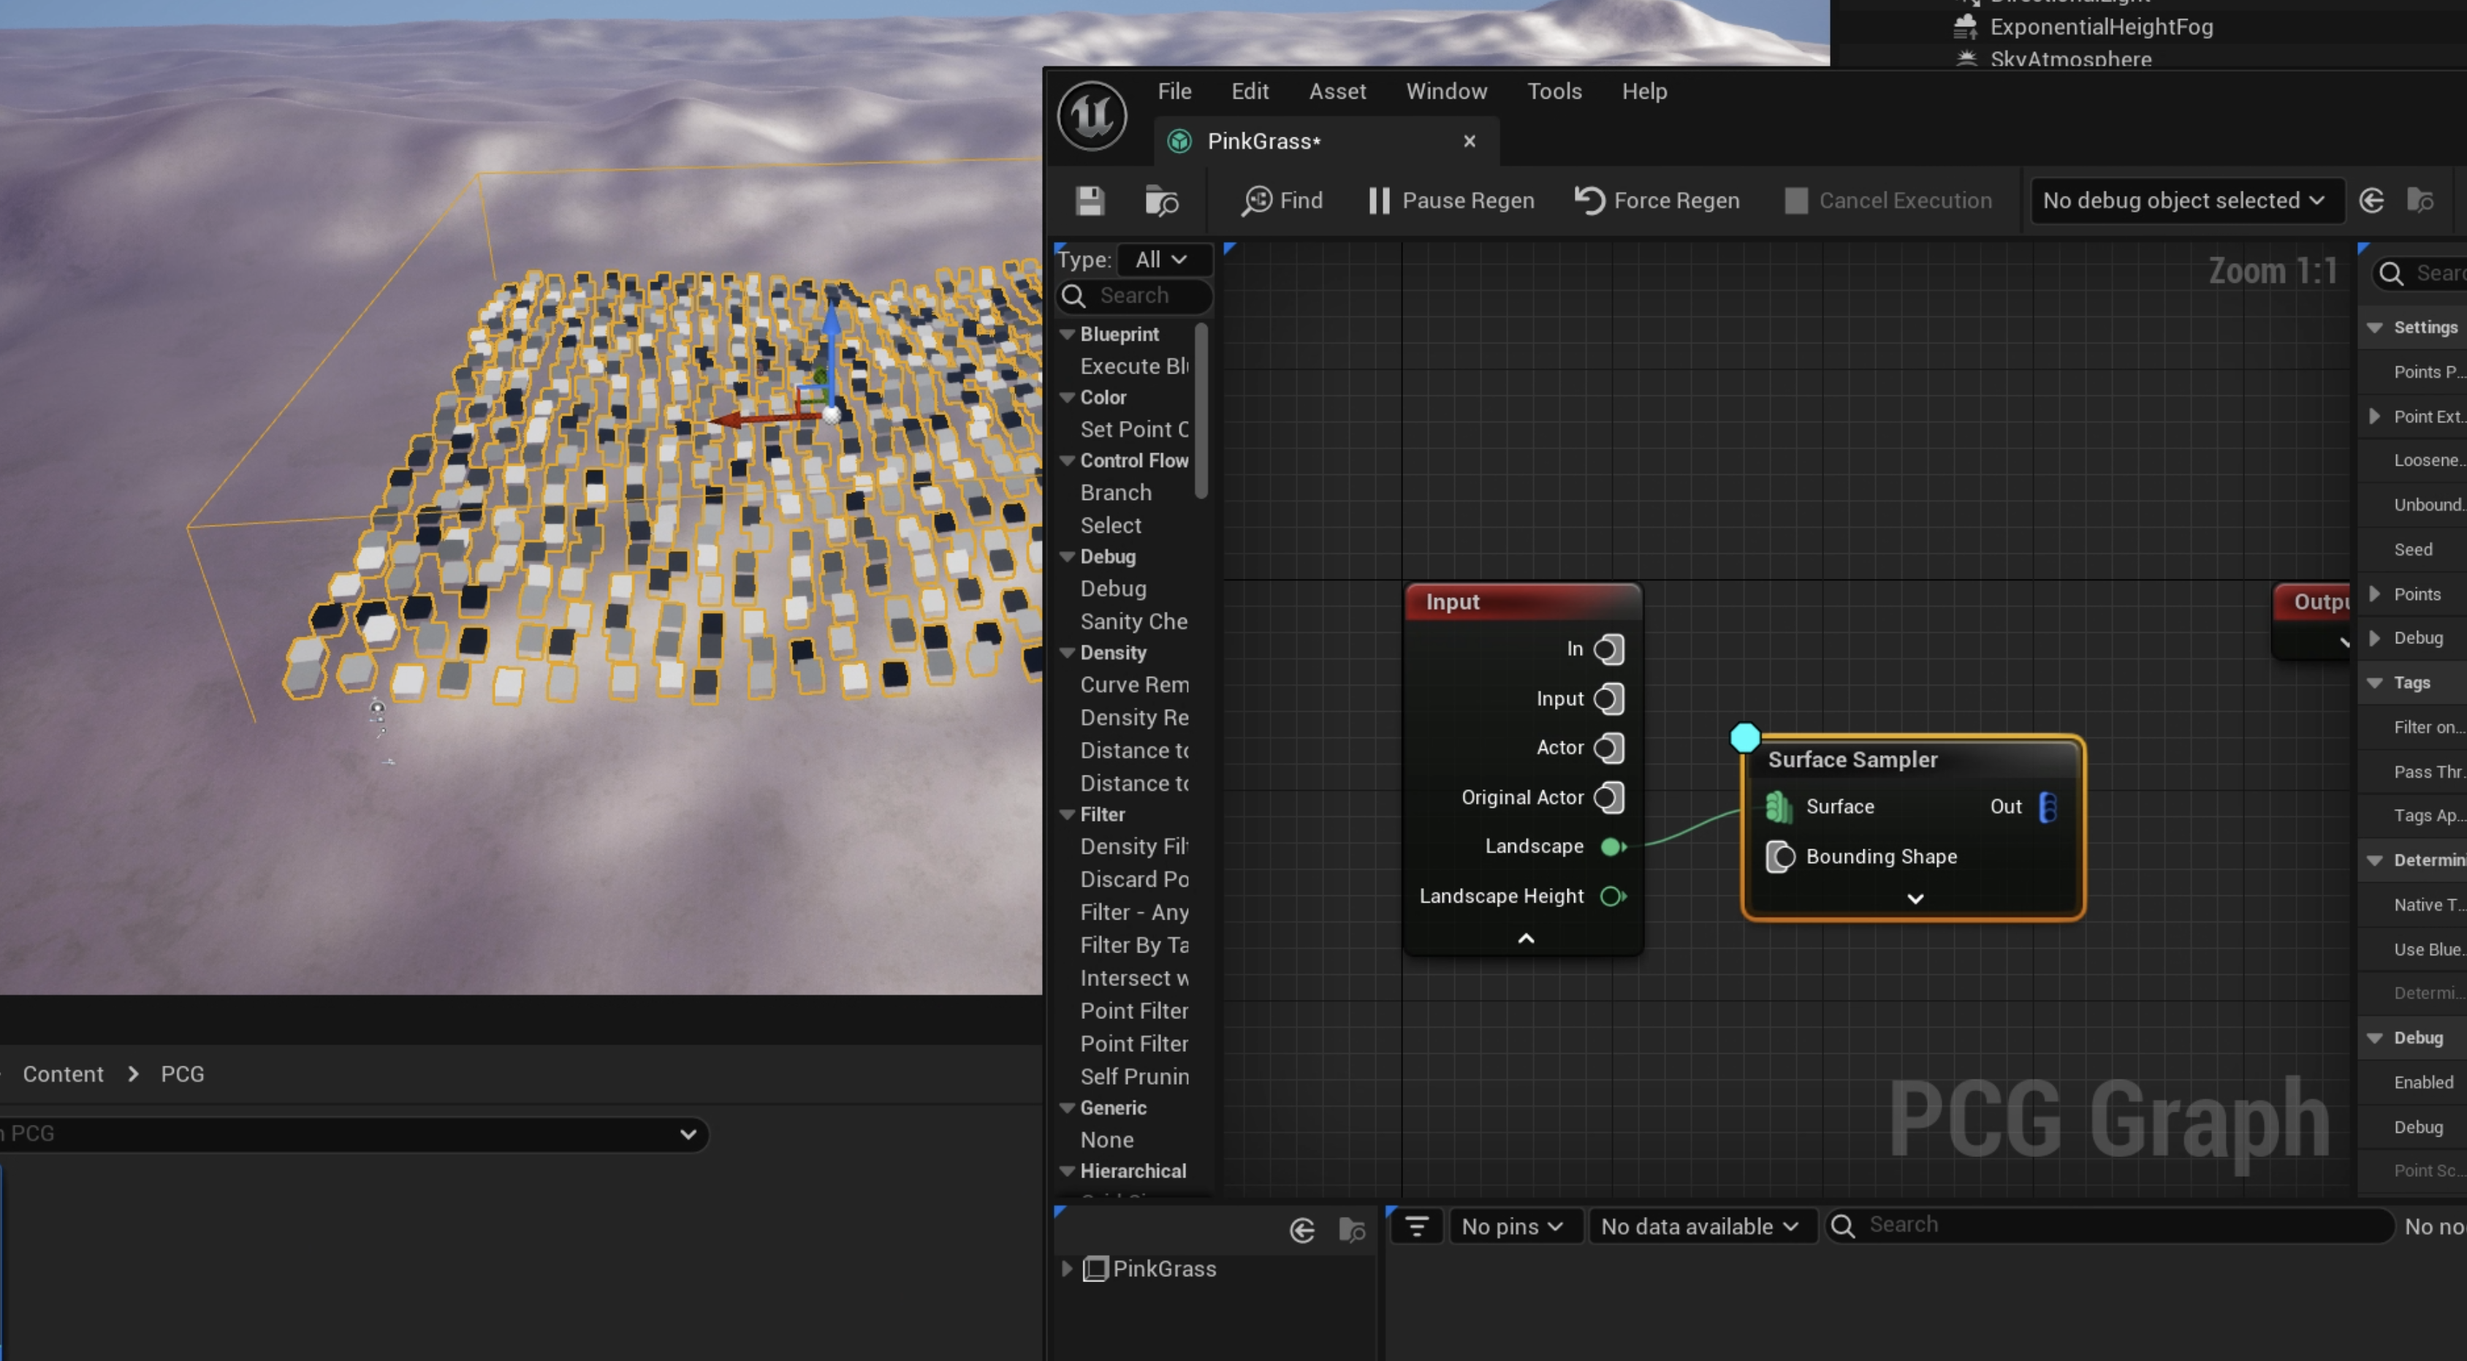Screen dimensions: 2467x1361
Task: Focus the node palette search field
Action: (1135, 296)
